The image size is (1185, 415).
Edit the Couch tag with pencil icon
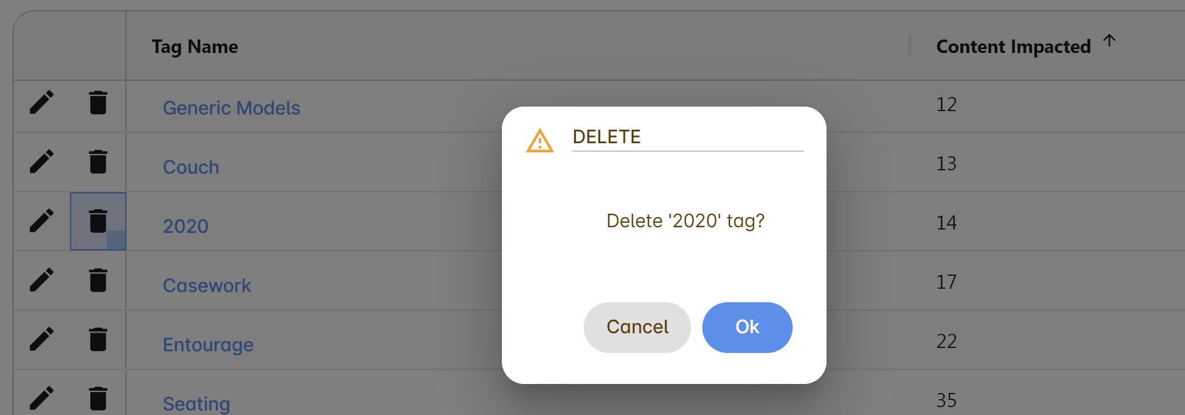(42, 162)
